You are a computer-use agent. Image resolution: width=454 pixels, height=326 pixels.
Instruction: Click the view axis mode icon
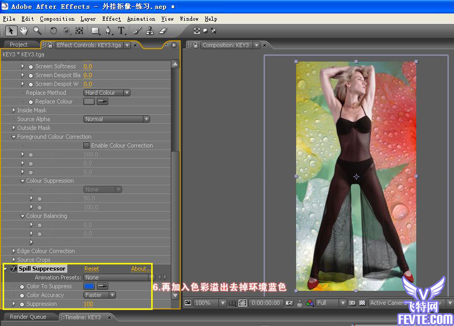214,31
